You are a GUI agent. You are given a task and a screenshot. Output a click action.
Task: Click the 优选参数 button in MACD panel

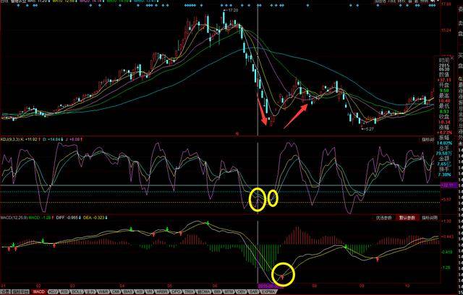click(x=383, y=218)
